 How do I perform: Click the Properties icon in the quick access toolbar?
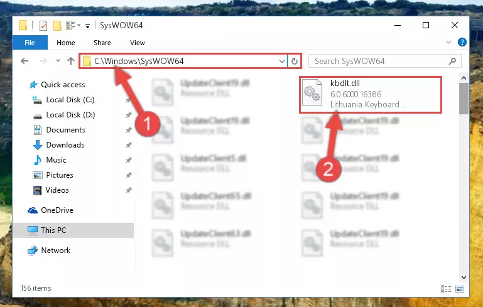click(43, 26)
